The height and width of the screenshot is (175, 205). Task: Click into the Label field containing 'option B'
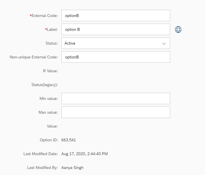coord(116,29)
